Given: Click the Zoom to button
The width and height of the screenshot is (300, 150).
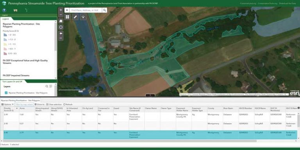Looking at the screenshot, I should click(x=39, y=104).
